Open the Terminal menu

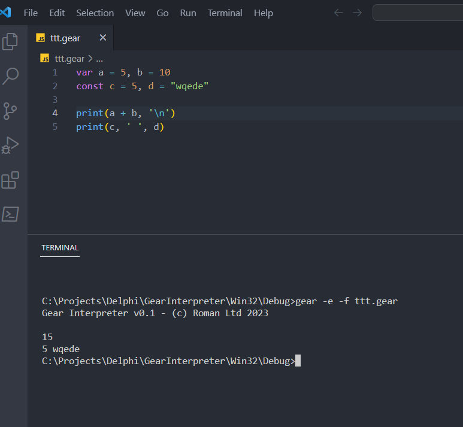click(x=225, y=13)
